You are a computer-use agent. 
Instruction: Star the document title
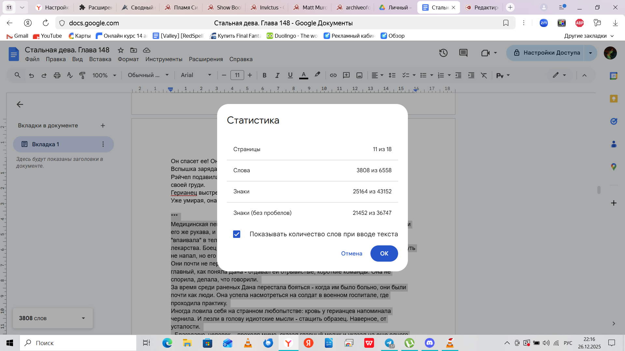121,50
